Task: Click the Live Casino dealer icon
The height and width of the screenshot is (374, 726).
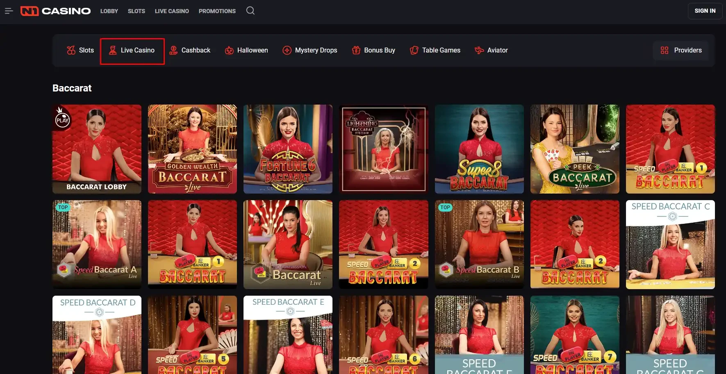Action: click(x=112, y=50)
